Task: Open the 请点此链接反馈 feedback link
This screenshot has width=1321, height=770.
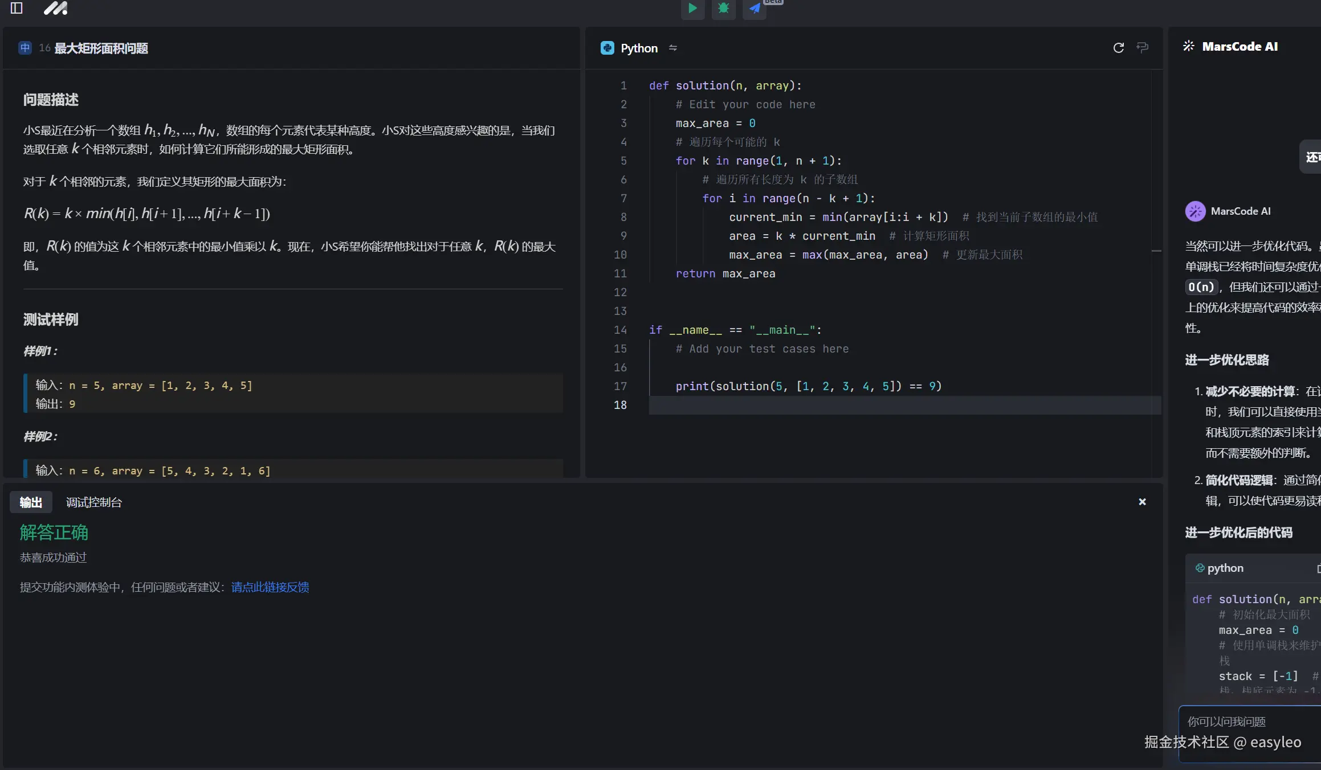Action: click(270, 587)
